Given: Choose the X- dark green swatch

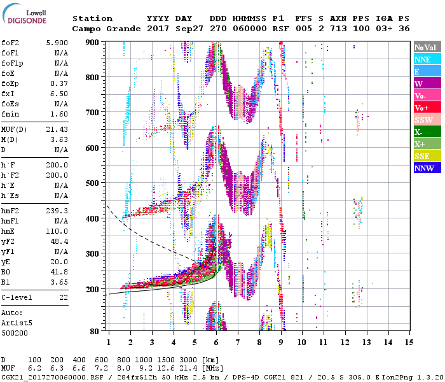Looking at the screenshot, I should (x=427, y=131).
